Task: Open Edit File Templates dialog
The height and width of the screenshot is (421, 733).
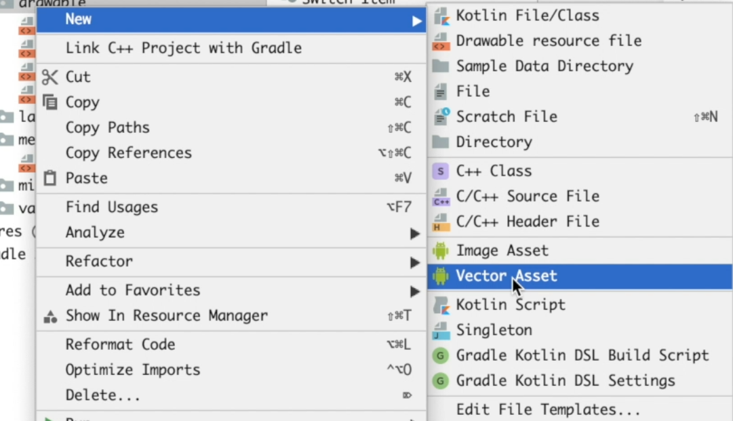Action: (548, 409)
